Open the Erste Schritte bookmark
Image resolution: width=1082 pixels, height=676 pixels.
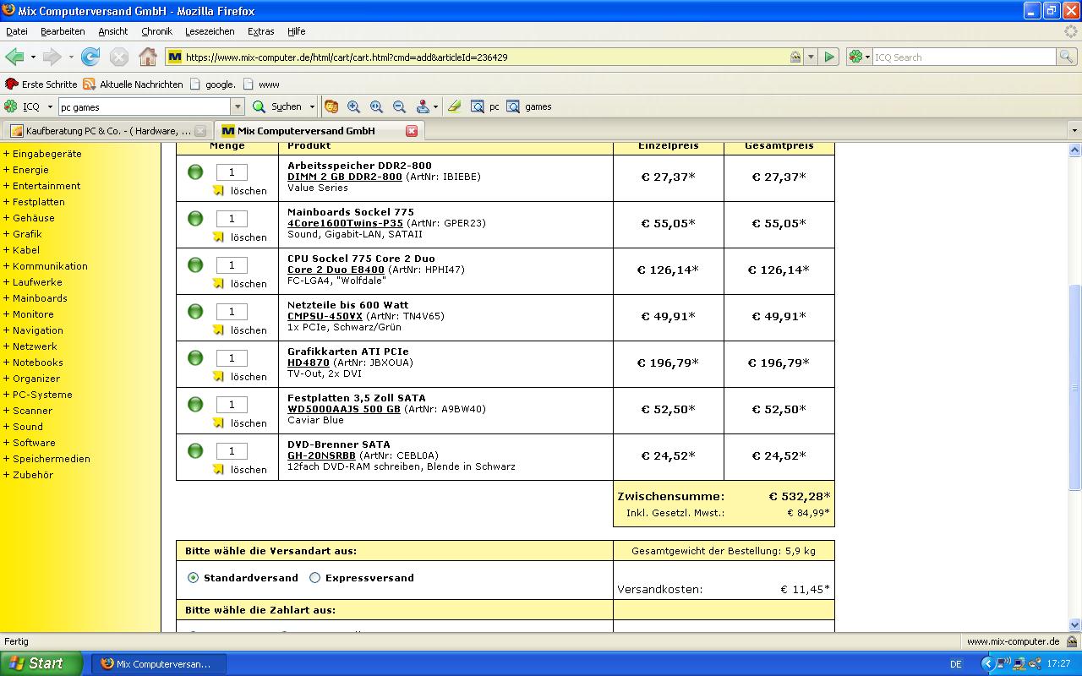coord(41,84)
